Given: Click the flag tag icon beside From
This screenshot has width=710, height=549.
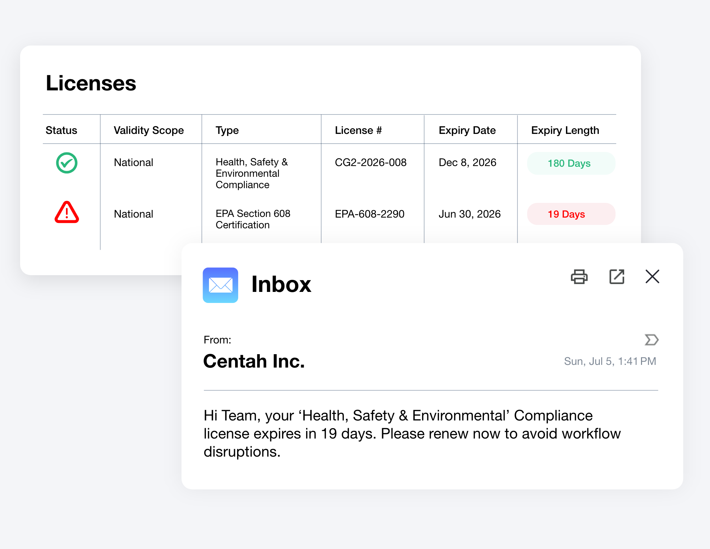Looking at the screenshot, I should 651,340.
